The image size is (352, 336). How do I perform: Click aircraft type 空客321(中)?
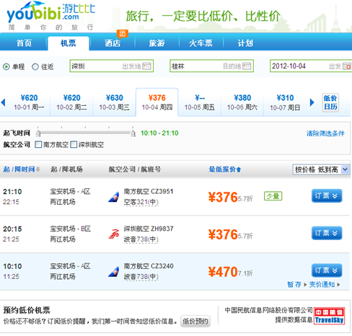coord(141,203)
